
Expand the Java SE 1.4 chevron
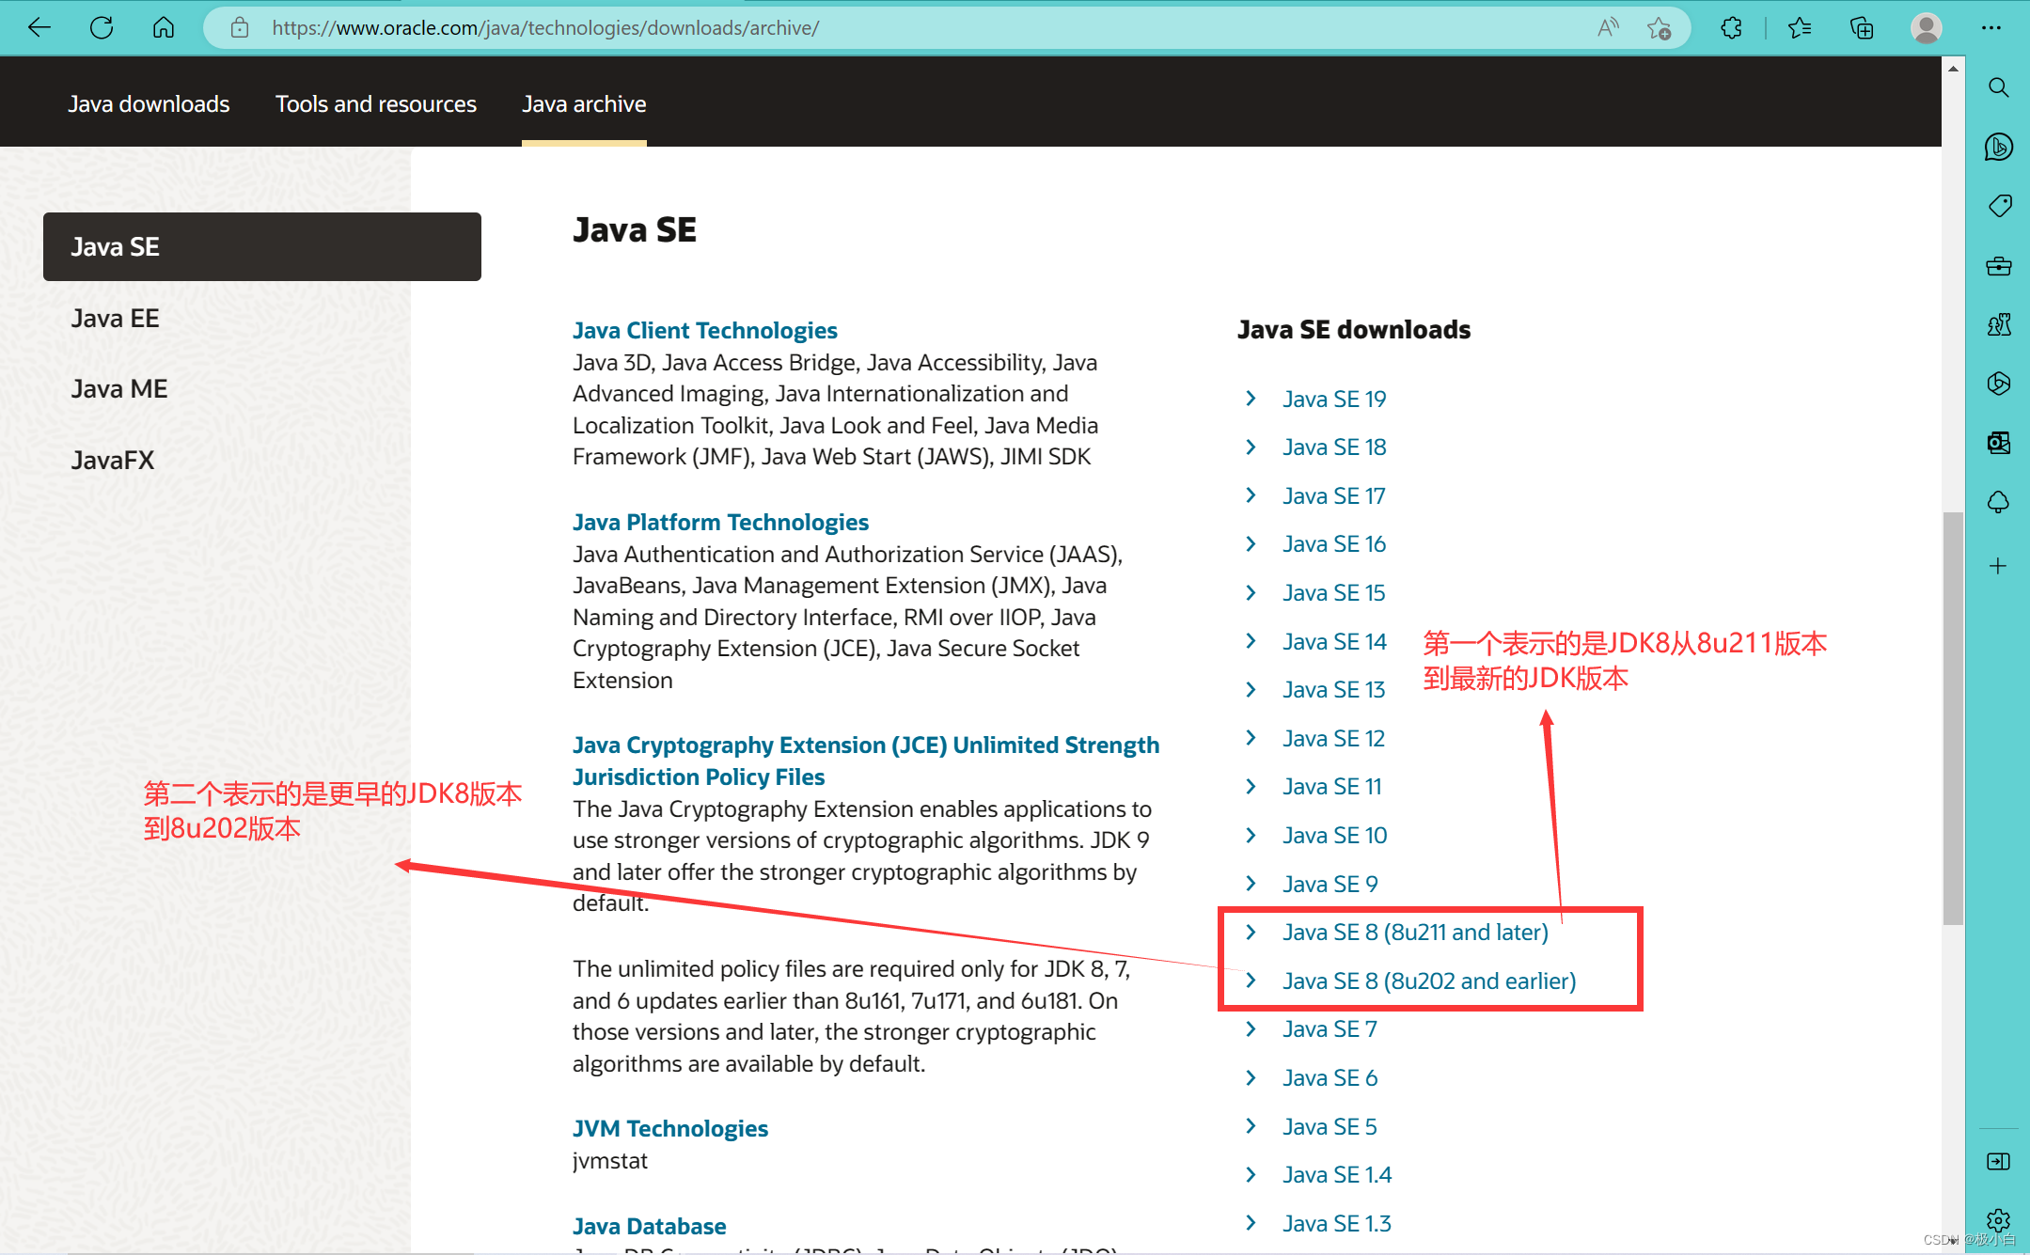click(1251, 1175)
